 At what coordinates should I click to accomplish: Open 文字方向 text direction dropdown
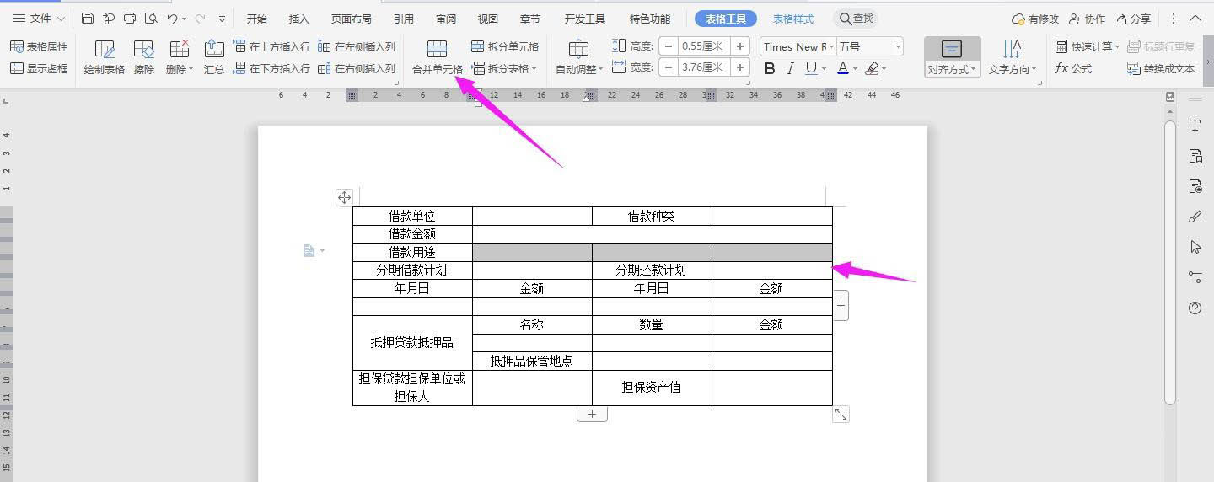(1012, 57)
